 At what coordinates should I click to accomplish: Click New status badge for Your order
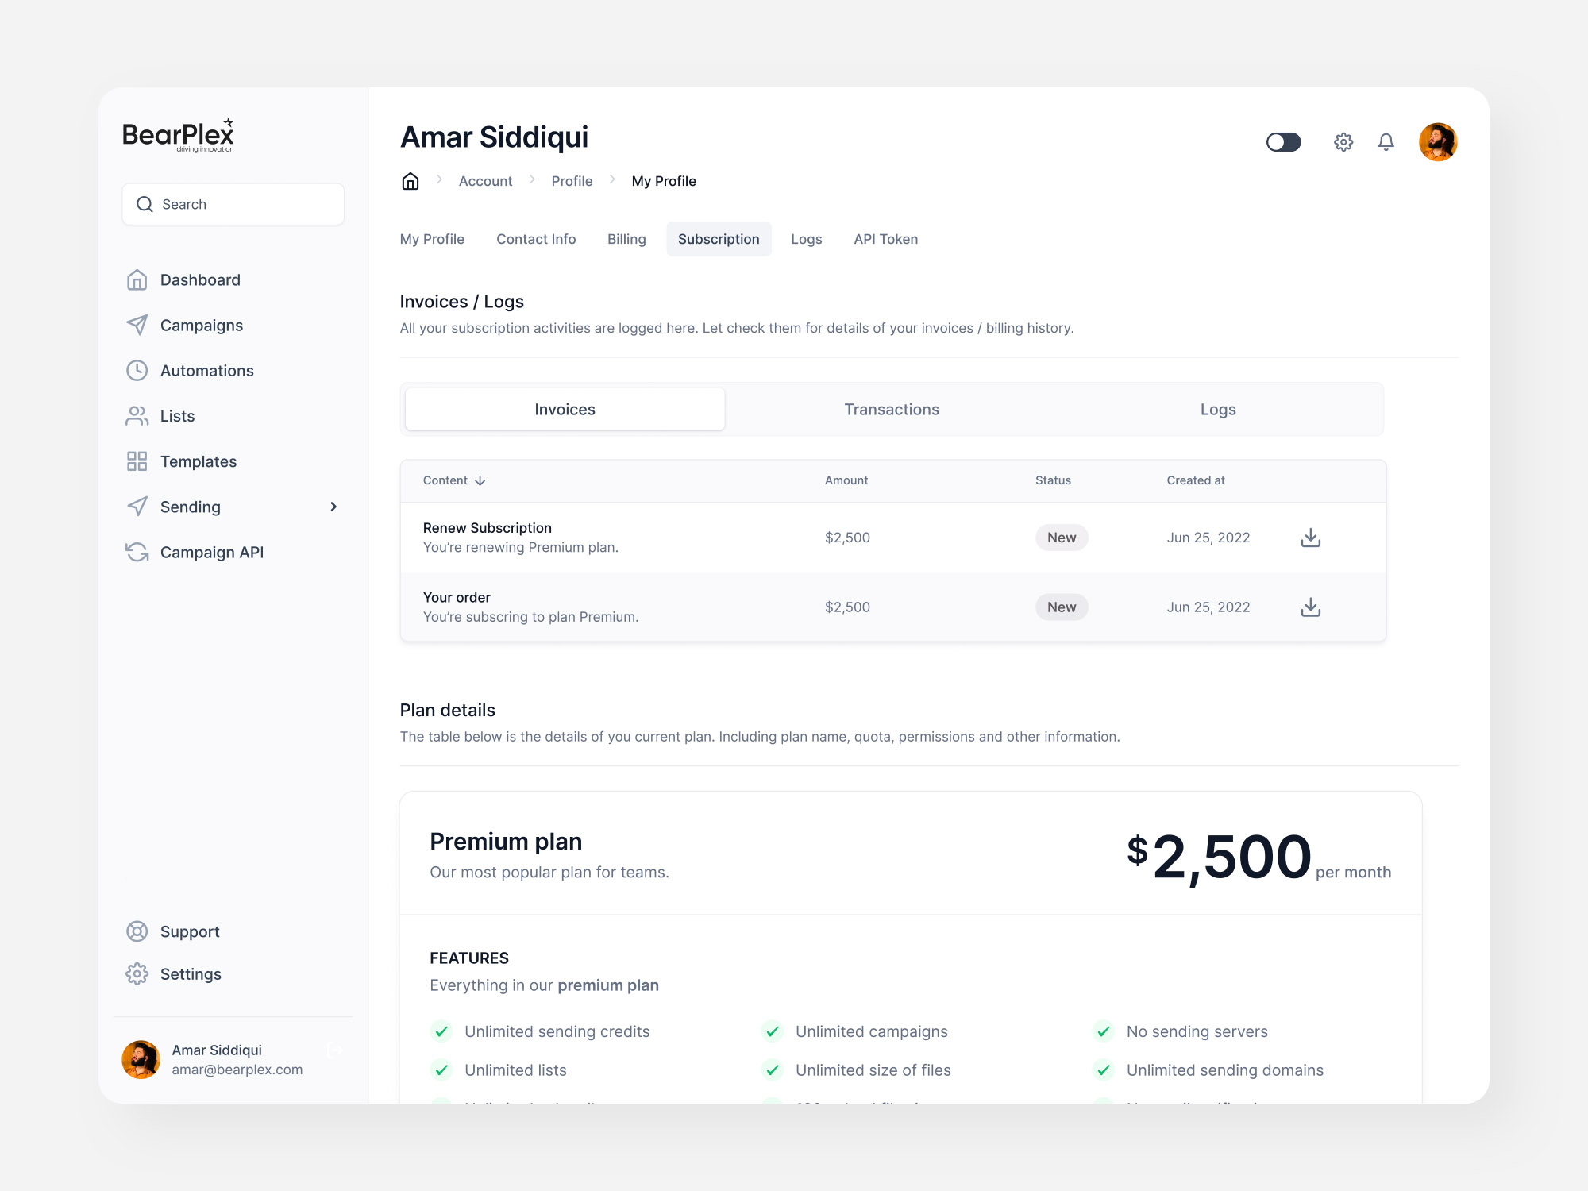(1062, 607)
